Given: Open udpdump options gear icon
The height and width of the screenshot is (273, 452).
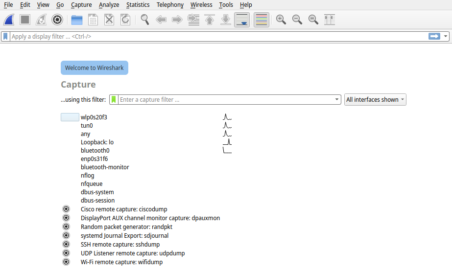Looking at the screenshot, I should 66,253.
